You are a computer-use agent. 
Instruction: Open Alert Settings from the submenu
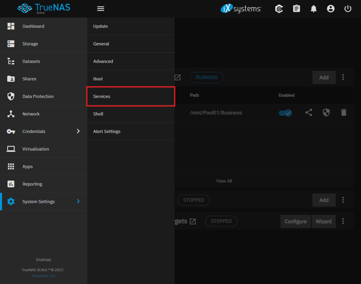coord(107,131)
